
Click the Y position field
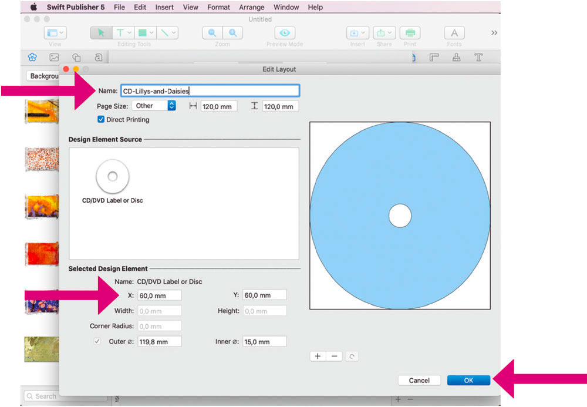[x=264, y=295]
